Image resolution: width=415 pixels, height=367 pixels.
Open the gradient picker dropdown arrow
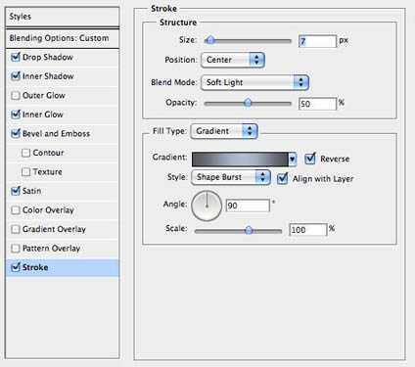point(293,160)
